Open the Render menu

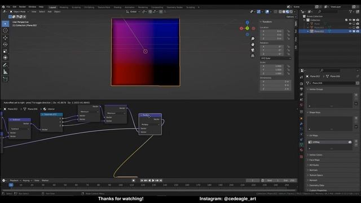[23, 7]
